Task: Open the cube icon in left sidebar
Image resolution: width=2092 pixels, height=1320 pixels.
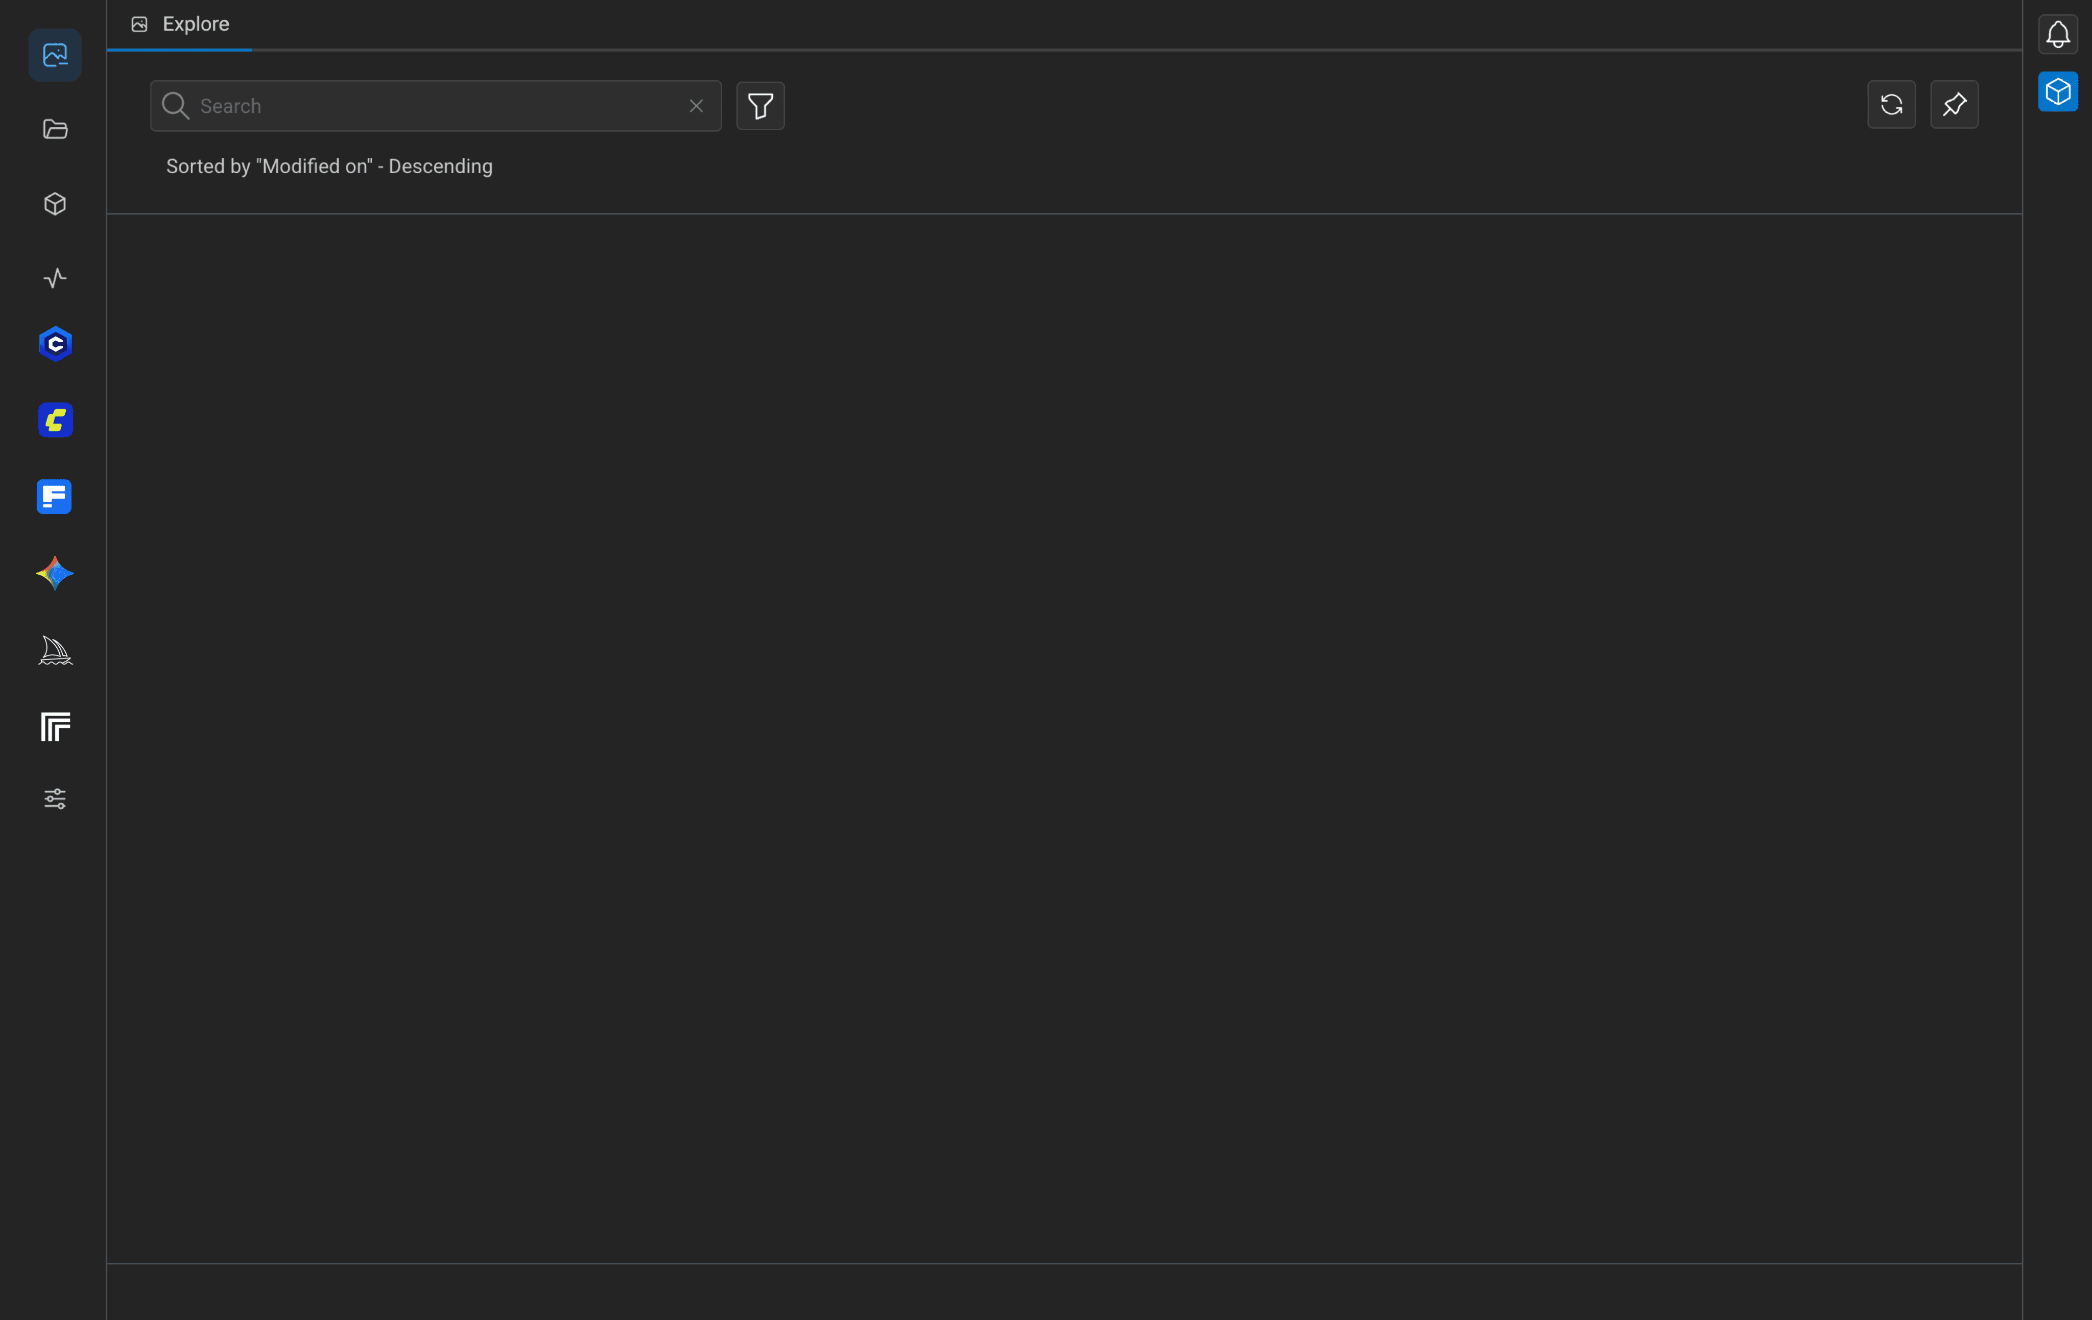Action: click(x=55, y=204)
